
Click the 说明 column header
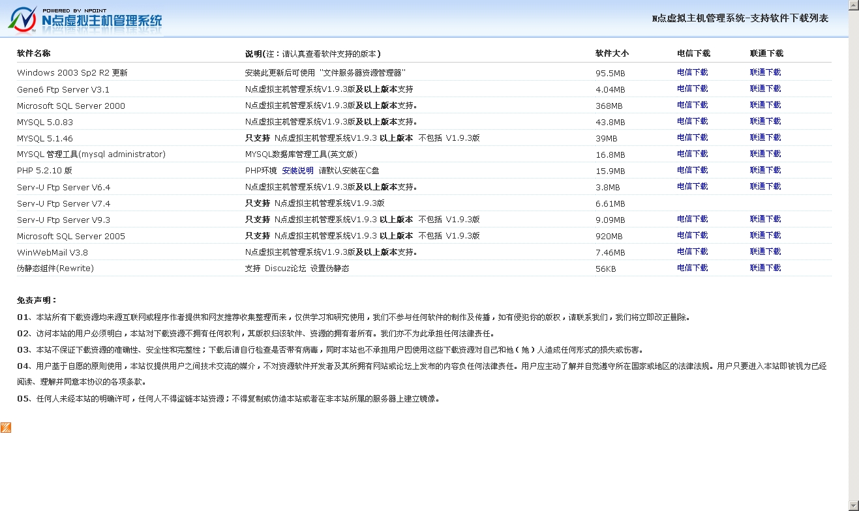coord(312,53)
